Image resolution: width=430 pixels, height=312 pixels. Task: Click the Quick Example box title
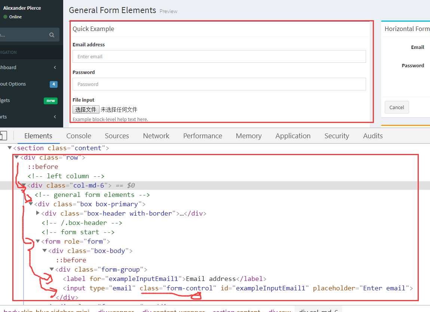click(x=93, y=29)
